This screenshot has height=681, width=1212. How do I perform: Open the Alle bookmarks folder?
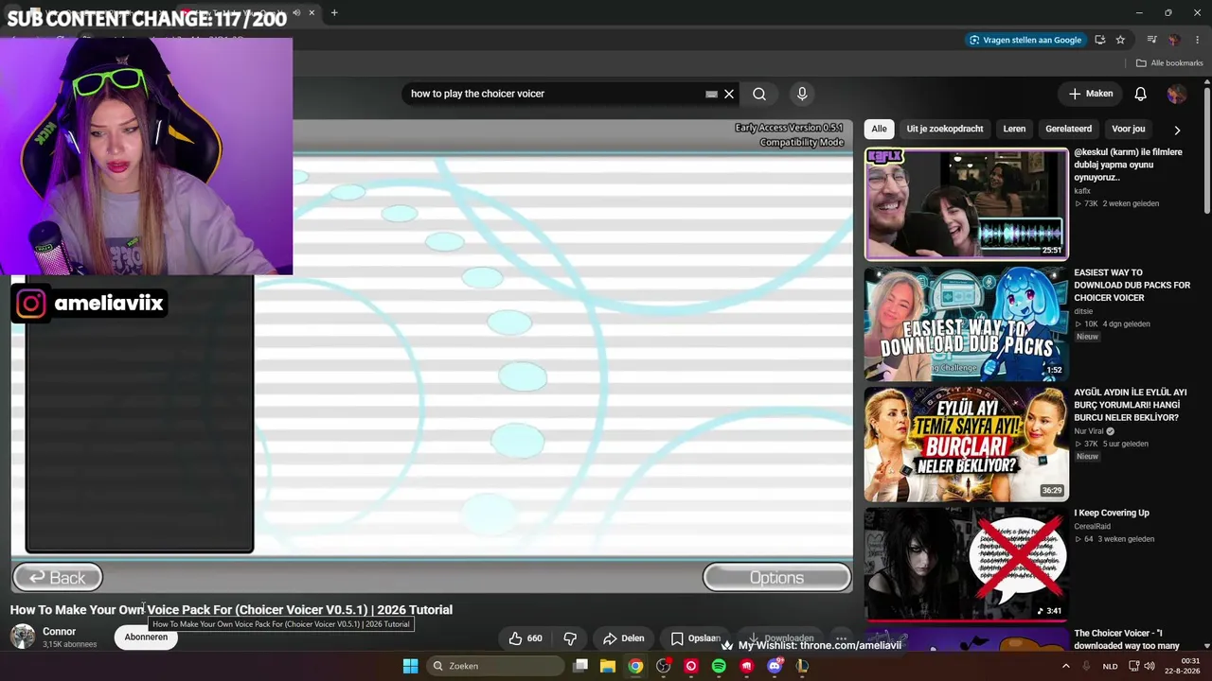(1169, 63)
